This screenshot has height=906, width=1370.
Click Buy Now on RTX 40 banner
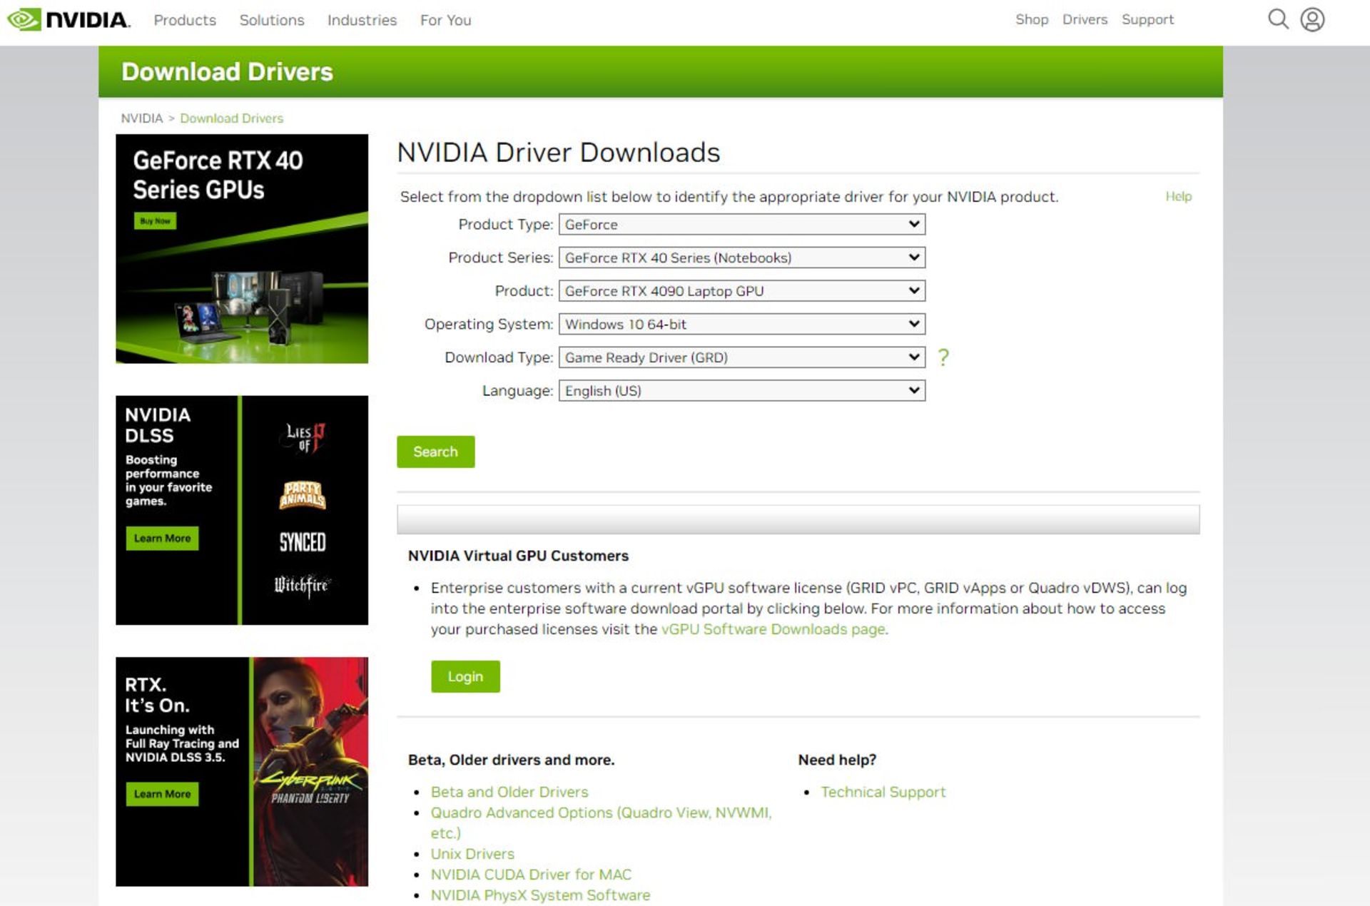[155, 221]
